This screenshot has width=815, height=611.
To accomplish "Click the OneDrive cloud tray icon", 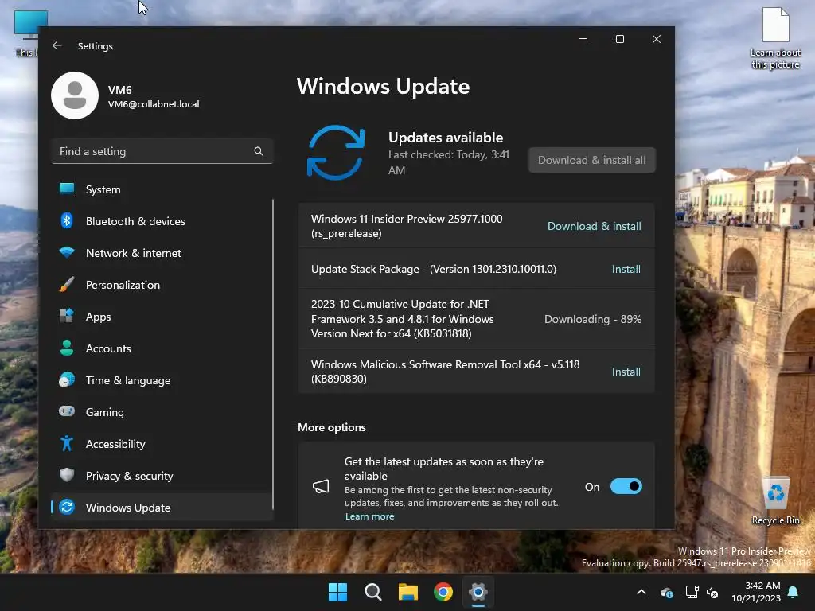I will tap(667, 592).
